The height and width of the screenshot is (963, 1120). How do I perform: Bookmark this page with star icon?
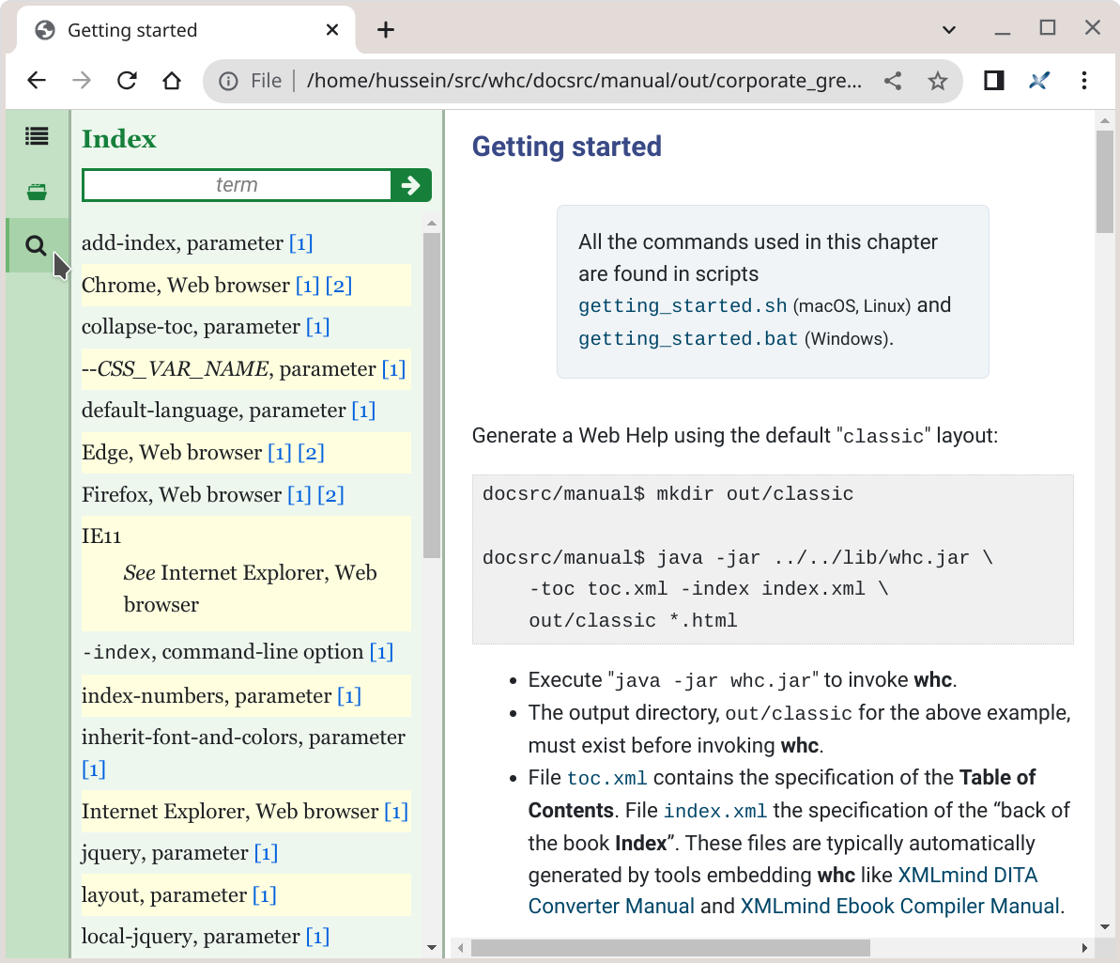tap(937, 81)
